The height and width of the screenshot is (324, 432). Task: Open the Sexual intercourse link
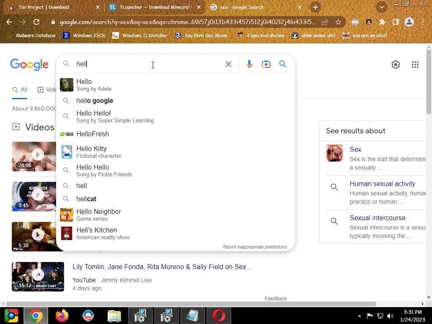(378, 218)
